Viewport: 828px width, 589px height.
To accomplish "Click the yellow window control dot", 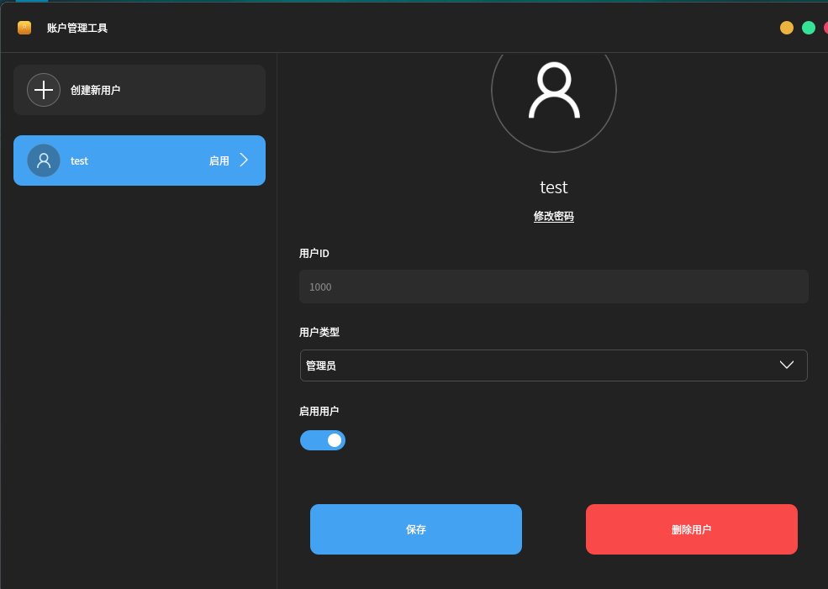I will (x=786, y=27).
